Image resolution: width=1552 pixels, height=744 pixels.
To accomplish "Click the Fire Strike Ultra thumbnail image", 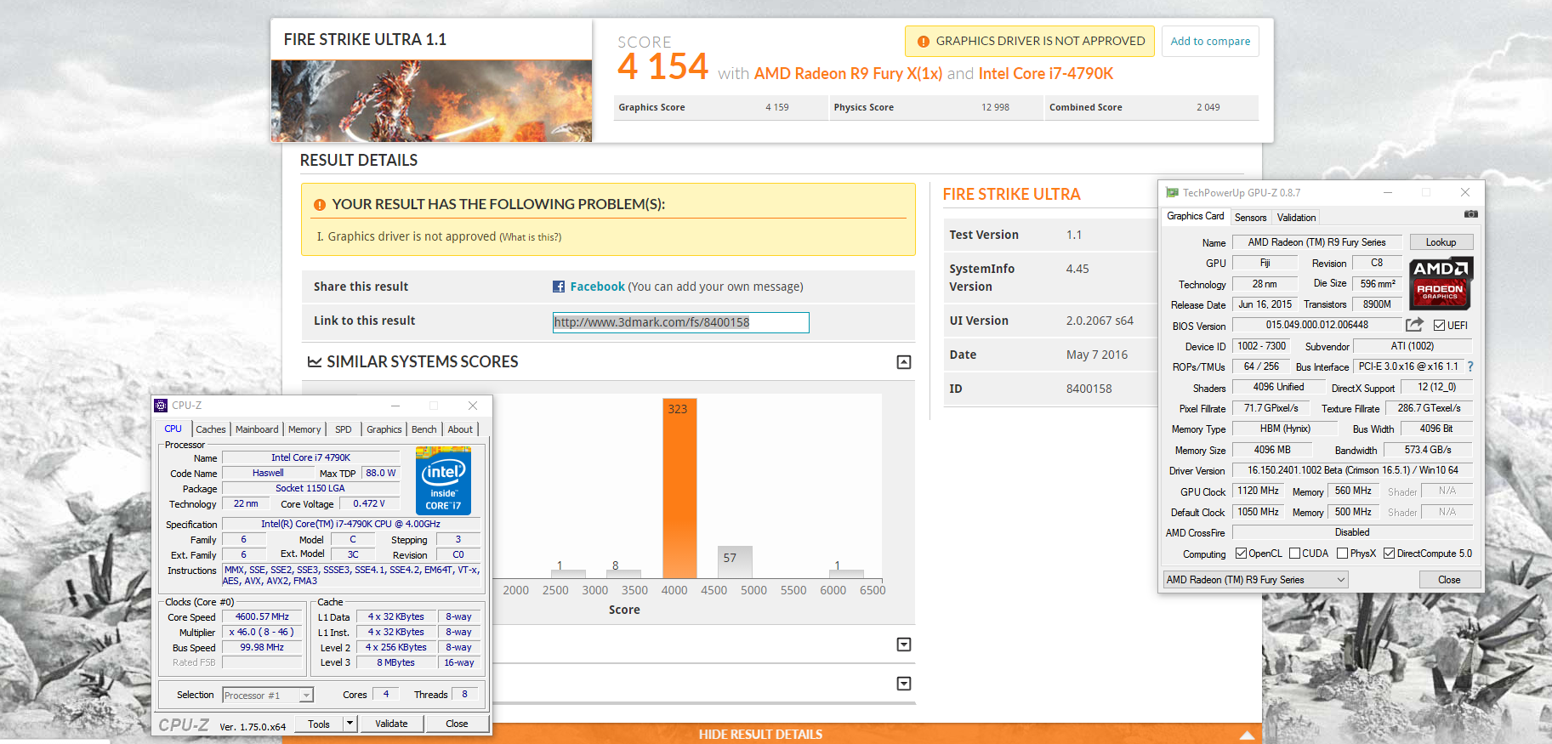I will click(431, 100).
